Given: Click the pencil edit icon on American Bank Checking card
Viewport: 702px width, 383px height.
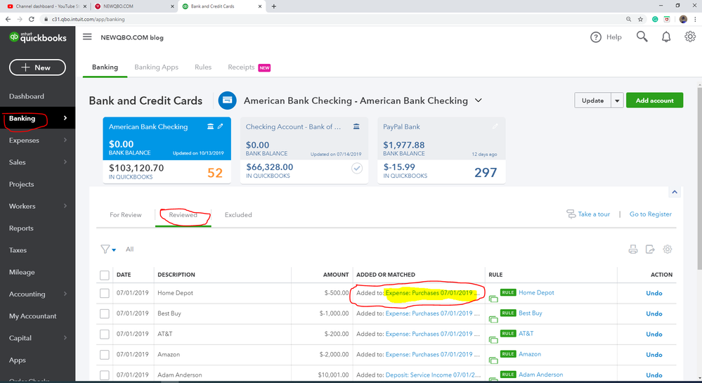Looking at the screenshot, I should click(220, 126).
